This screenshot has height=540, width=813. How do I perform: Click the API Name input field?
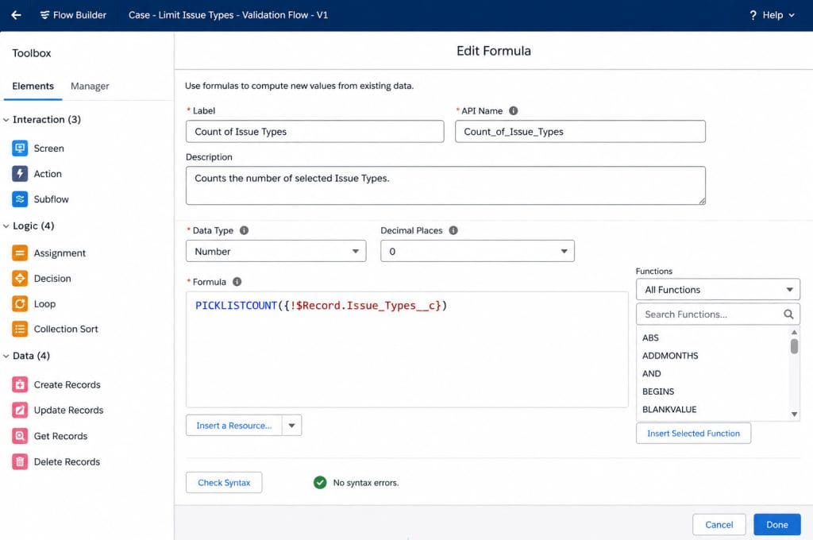pos(580,131)
